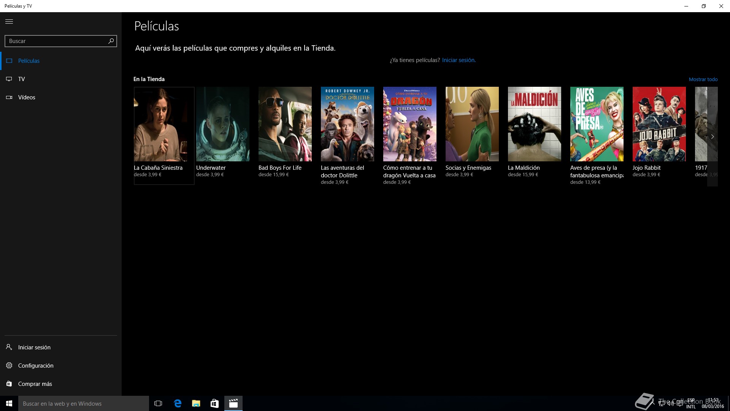Click the Jojo Rabbit title text
Image resolution: width=730 pixels, height=411 pixels.
(646, 168)
